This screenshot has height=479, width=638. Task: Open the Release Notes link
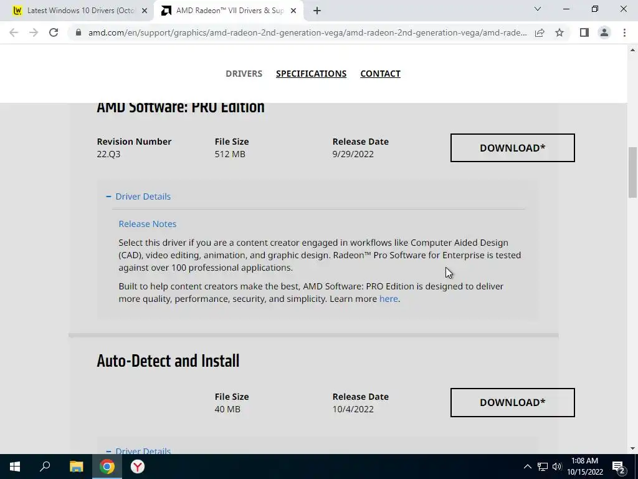[147, 224]
